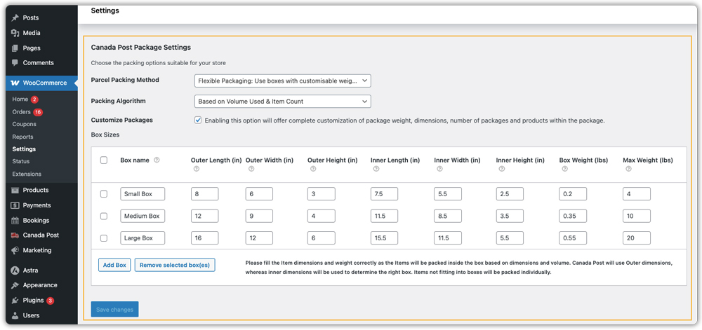Edit the Small Box name field
This screenshot has width=702, height=330.
[143, 194]
